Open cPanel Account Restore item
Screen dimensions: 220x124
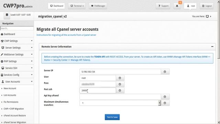15,115
